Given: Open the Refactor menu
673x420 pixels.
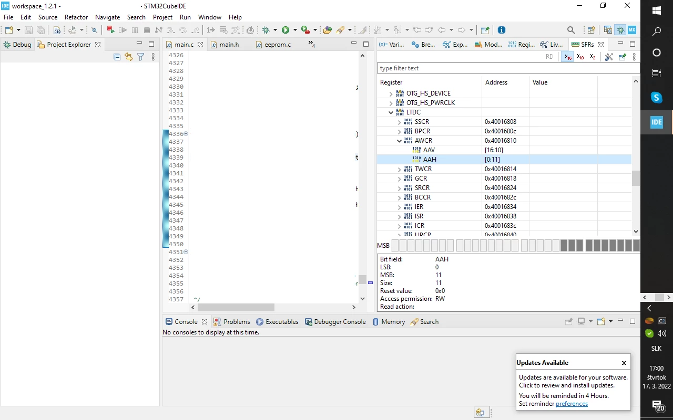Looking at the screenshot, I should click(76, 17).
